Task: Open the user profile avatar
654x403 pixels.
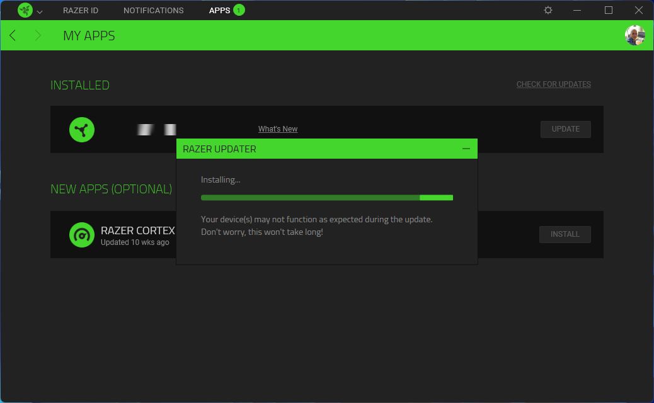Action: 635,35
